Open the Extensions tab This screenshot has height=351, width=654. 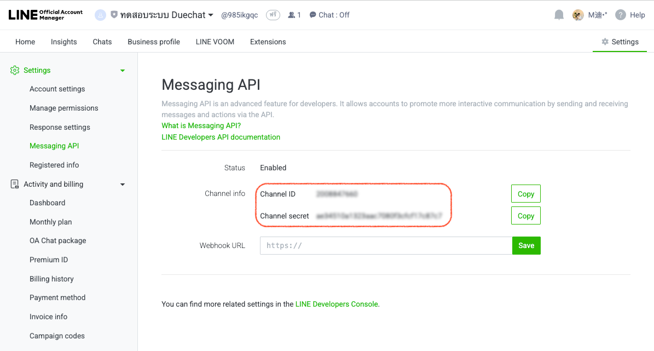pos(268,42)
